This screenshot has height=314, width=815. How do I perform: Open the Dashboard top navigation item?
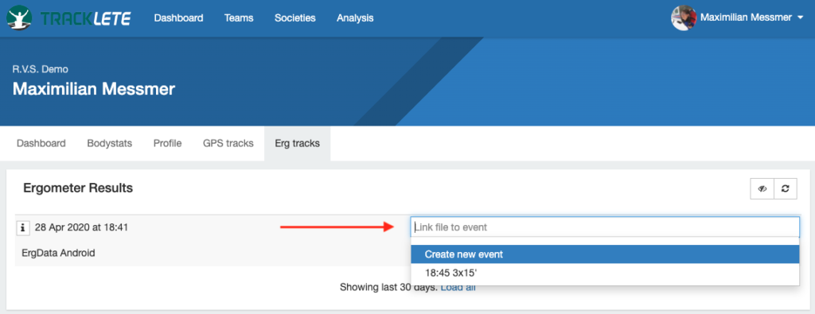[x=178, y=18]
